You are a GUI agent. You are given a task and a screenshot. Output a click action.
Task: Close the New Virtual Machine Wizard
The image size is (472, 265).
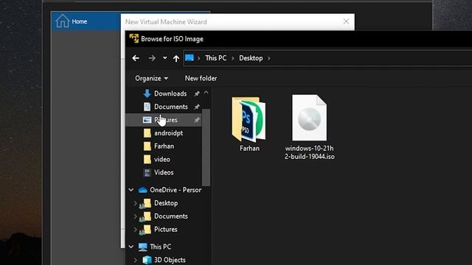[x=346, y=21]
